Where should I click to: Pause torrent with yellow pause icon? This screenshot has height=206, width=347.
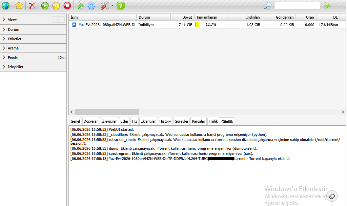pyautogui.click(x=56, y=5)
